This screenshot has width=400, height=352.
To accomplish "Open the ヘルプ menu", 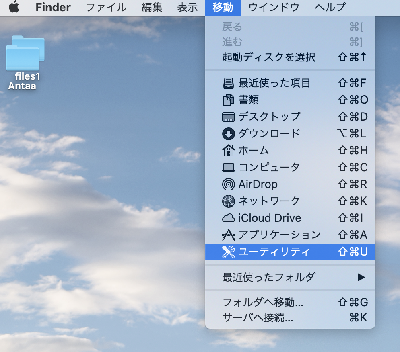I will [x=330, y=7].
